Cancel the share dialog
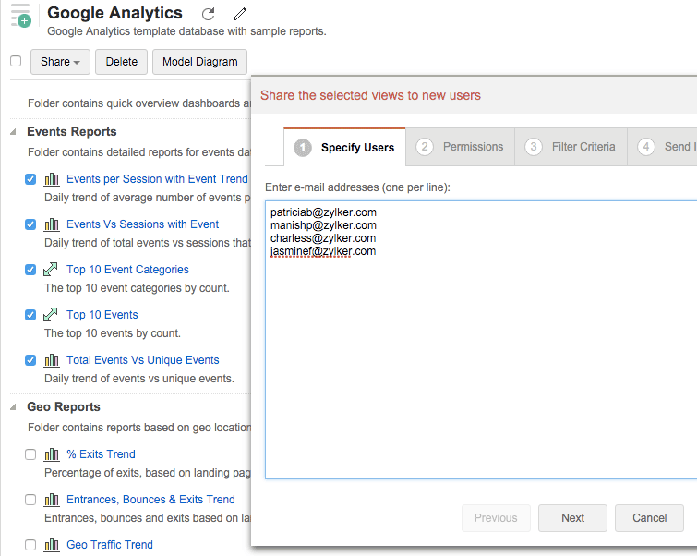The height and width of the screenshot is (556, 697). coord(649,518)
